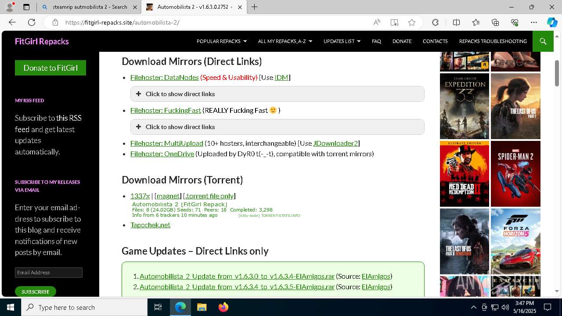Add this page to favorites star

point(412,22)
